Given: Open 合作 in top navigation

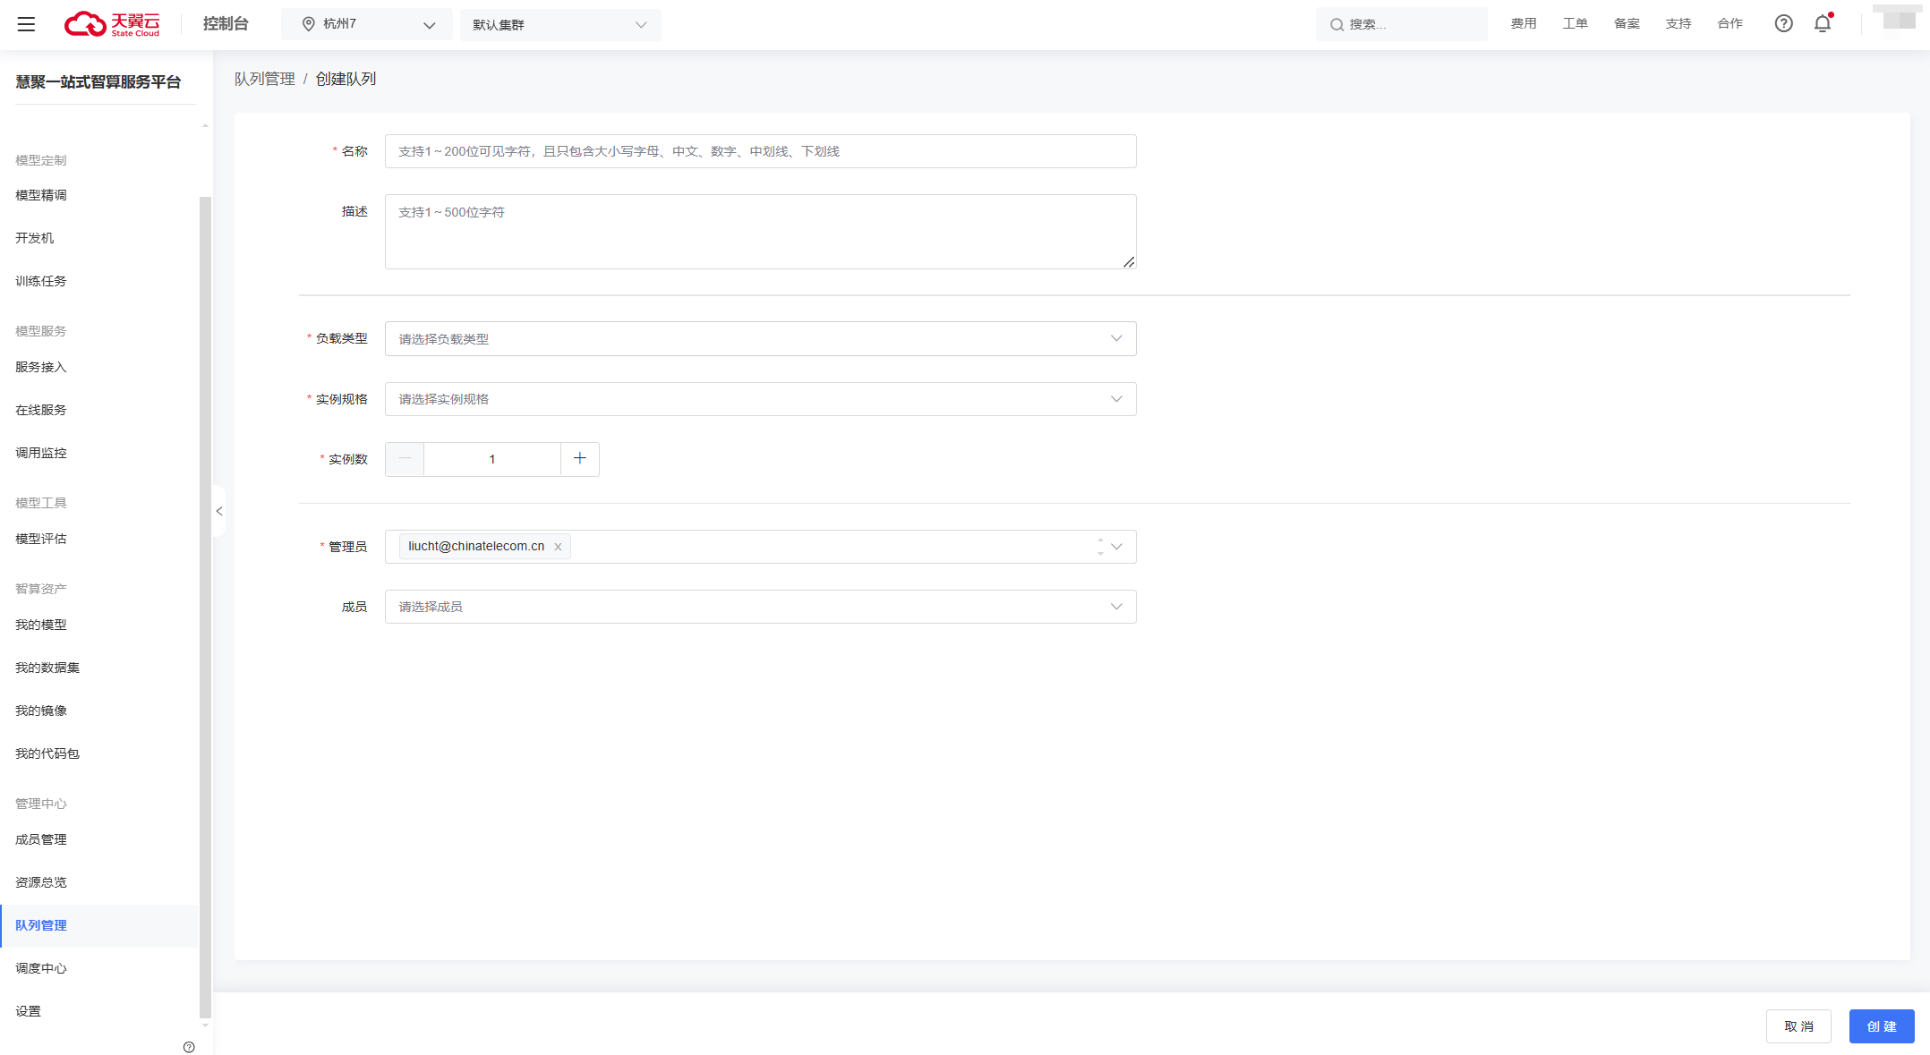Looking at the screenshot, I should (x=1730, y=24).
